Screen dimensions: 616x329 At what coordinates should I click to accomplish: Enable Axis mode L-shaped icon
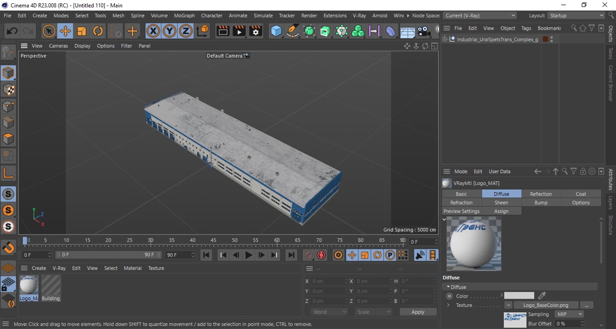click(x=8, y=173)
